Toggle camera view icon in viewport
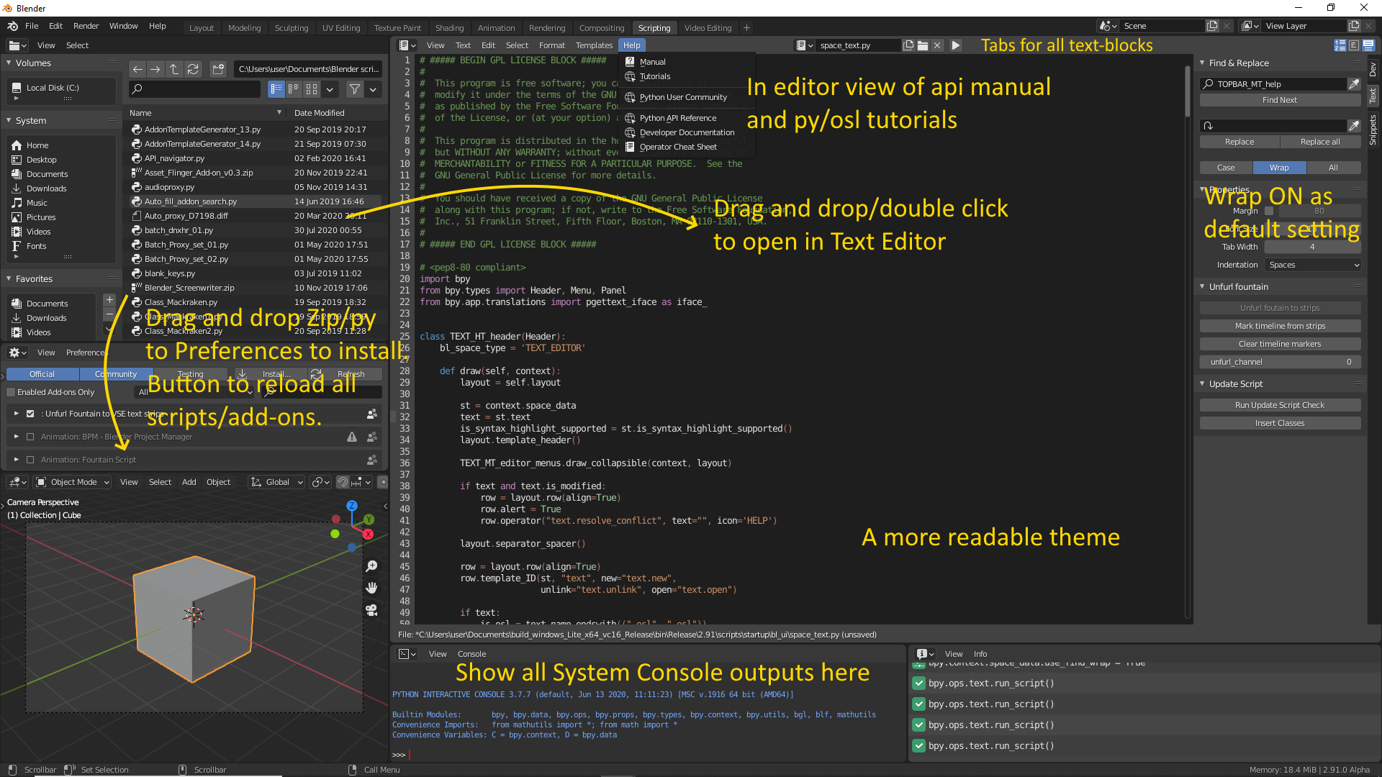This screenshot has width=1382, height=777. coord(371,610)
